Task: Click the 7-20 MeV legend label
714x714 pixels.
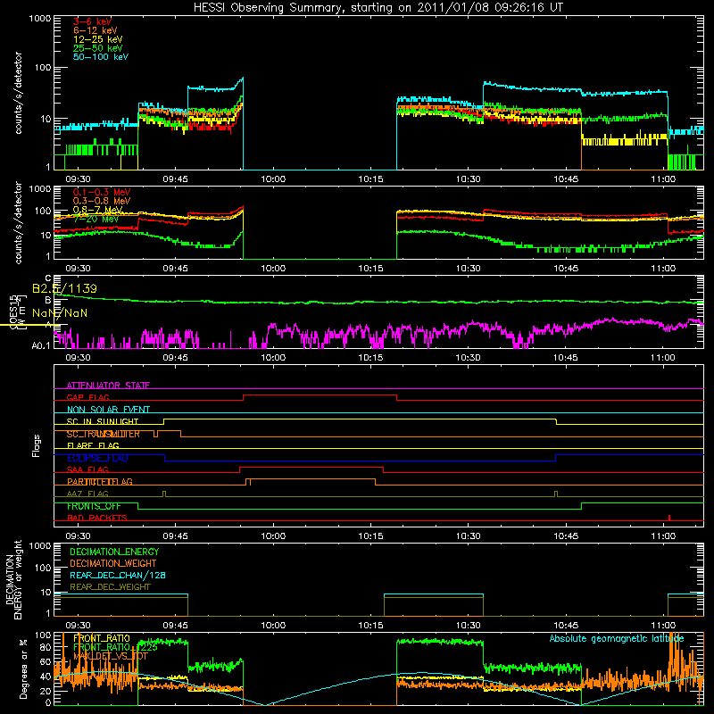Action: [95, 219]
